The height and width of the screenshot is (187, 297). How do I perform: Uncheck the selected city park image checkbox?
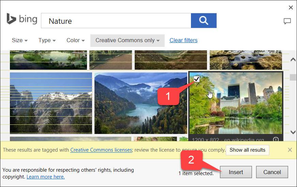point(197,79)
